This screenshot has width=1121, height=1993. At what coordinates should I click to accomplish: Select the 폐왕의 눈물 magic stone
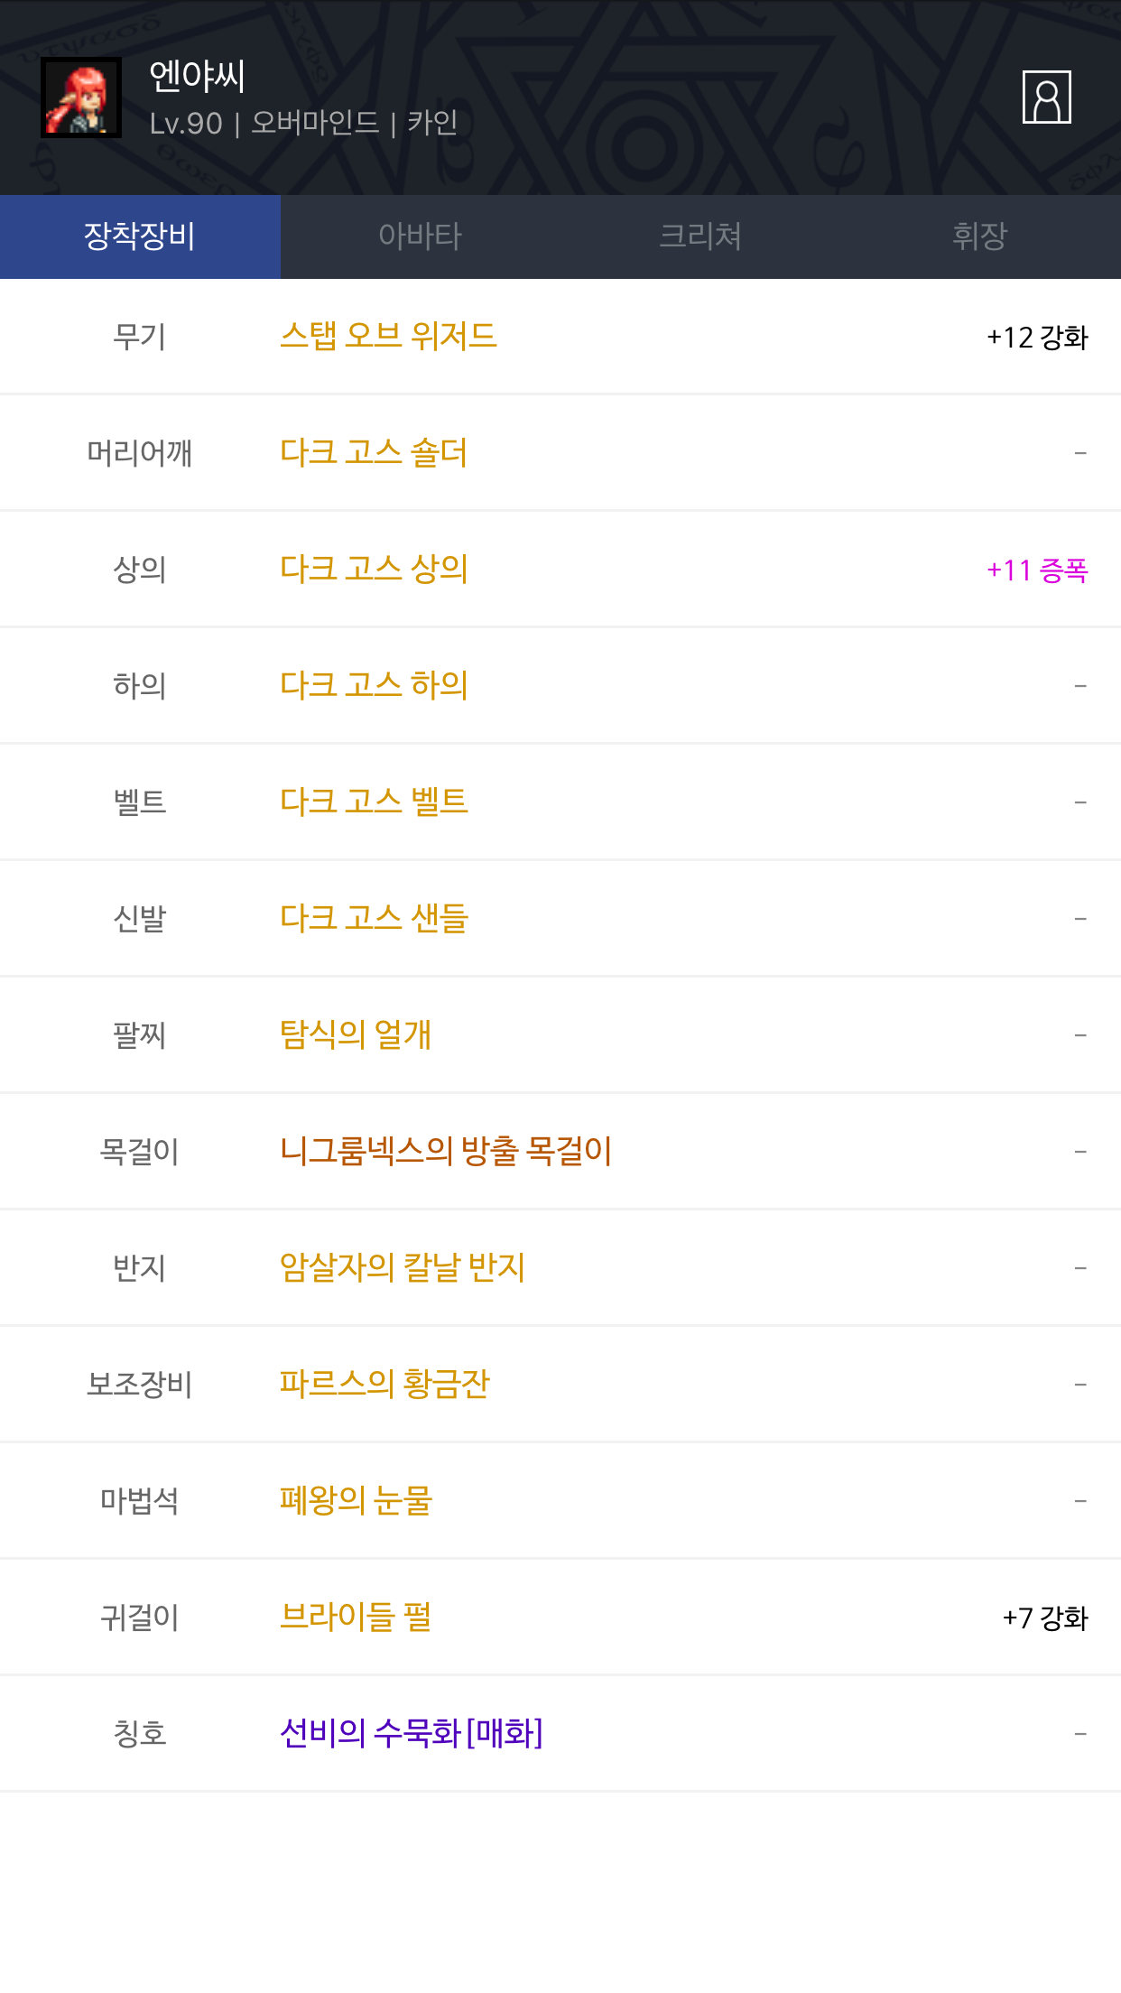[x=356, y=1500]
